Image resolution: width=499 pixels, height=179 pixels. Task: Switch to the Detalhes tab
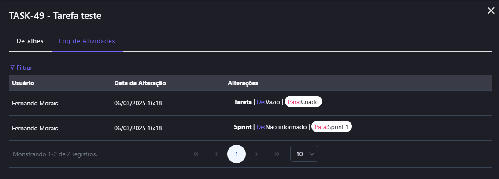pyautogui.click(x=30, y=41)
